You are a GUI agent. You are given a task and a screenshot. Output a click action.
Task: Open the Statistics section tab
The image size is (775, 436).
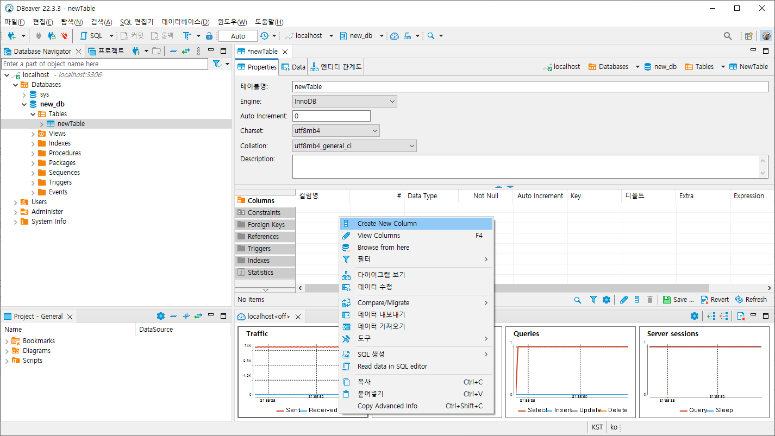265,273
